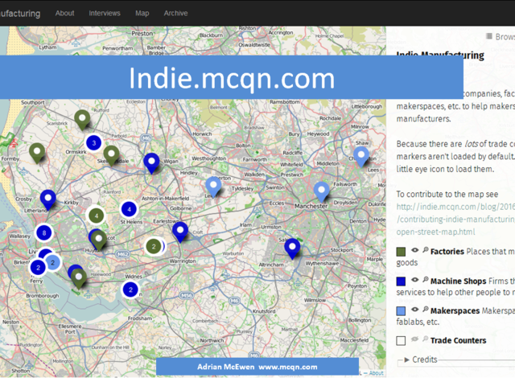Image resolution: width=515 pixels, height=386 pixels.
Task: Select the green factory pin north of Ormskirk
Action: 82,120
